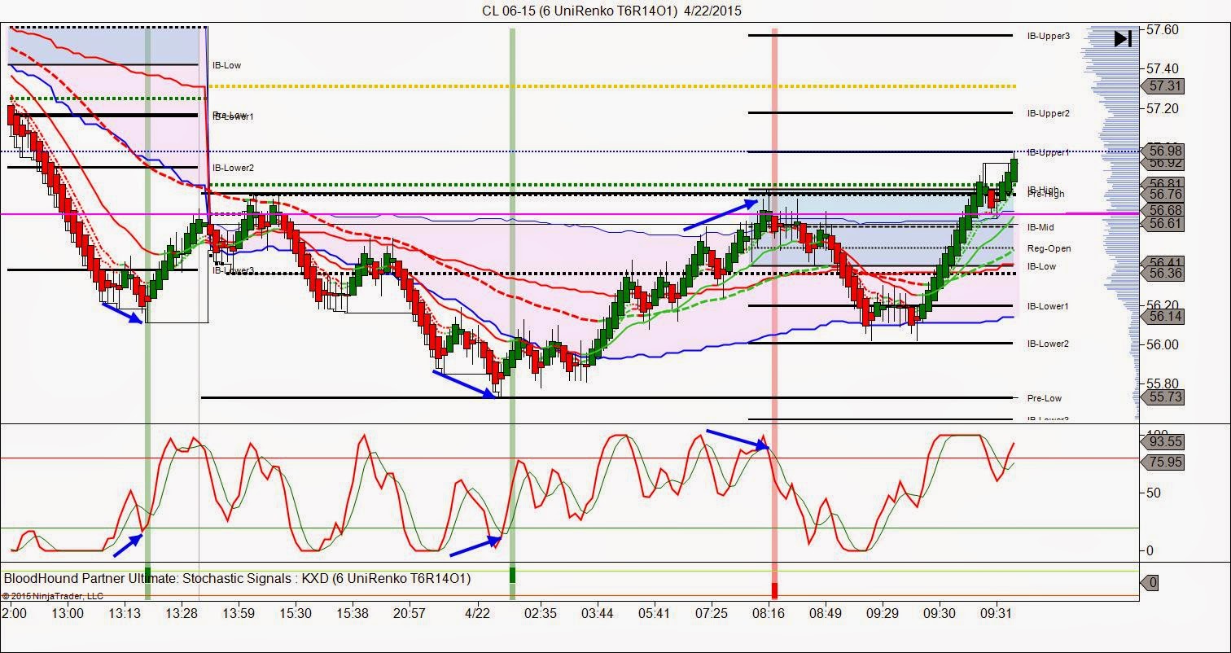
Task: Select the Pre-Low label beside 55.73 marker
Action: (1045, 398)
